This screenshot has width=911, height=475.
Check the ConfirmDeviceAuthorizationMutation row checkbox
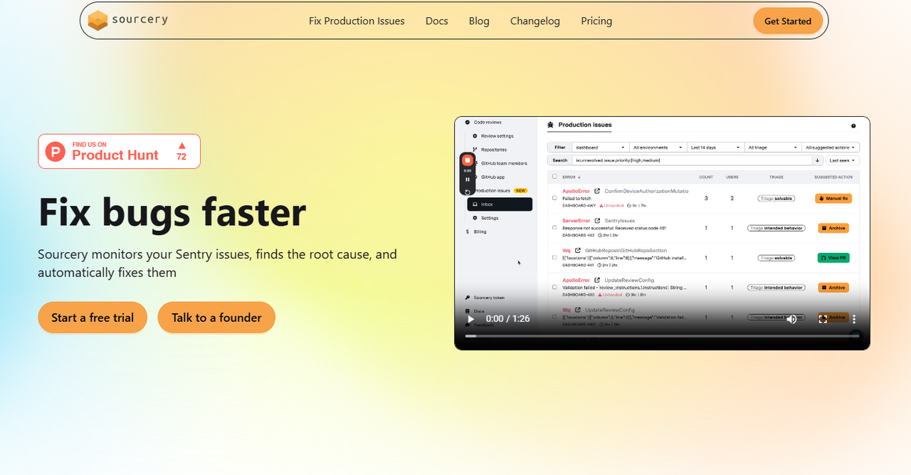coord(554,198)
